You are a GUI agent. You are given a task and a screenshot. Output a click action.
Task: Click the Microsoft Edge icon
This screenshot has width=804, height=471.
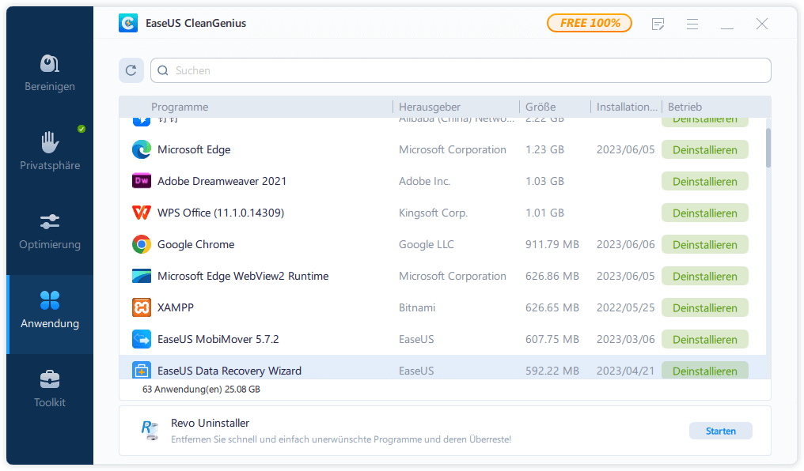tap(142, 149)
